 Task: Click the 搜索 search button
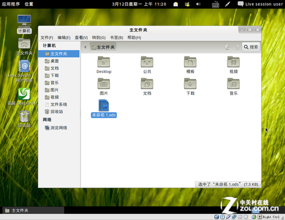tap(251, 47)
